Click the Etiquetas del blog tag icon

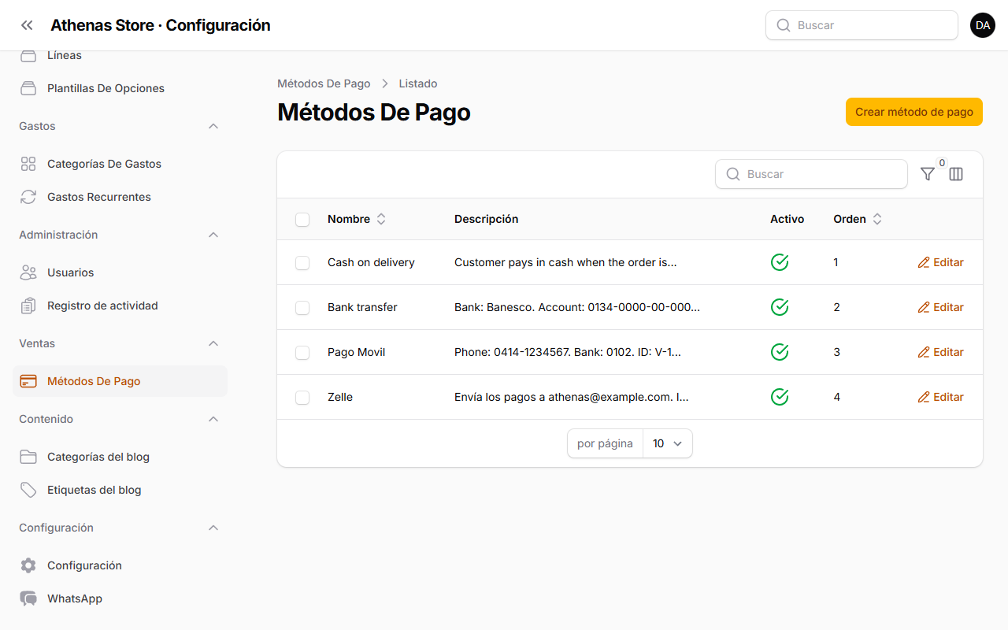tap(28, 490)
